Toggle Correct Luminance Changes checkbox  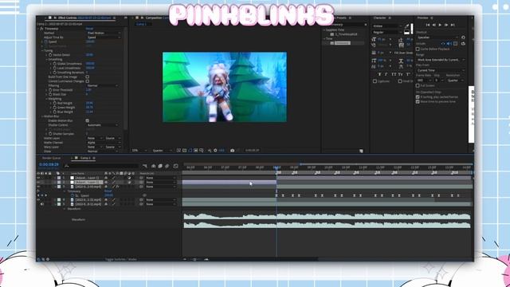tap(87, 81)
